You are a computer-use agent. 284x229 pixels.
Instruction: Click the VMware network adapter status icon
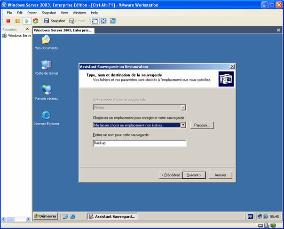coord(273,225)
